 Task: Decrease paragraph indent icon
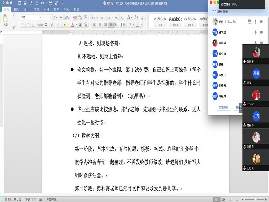[117, 17]
